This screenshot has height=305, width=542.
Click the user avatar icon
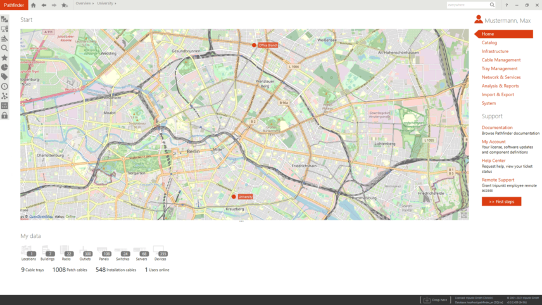coord(479,20)
